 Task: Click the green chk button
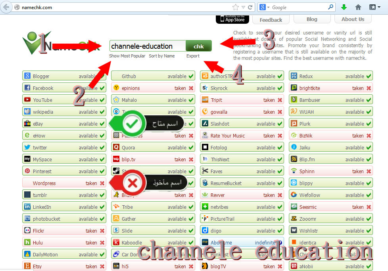(199, 46)
